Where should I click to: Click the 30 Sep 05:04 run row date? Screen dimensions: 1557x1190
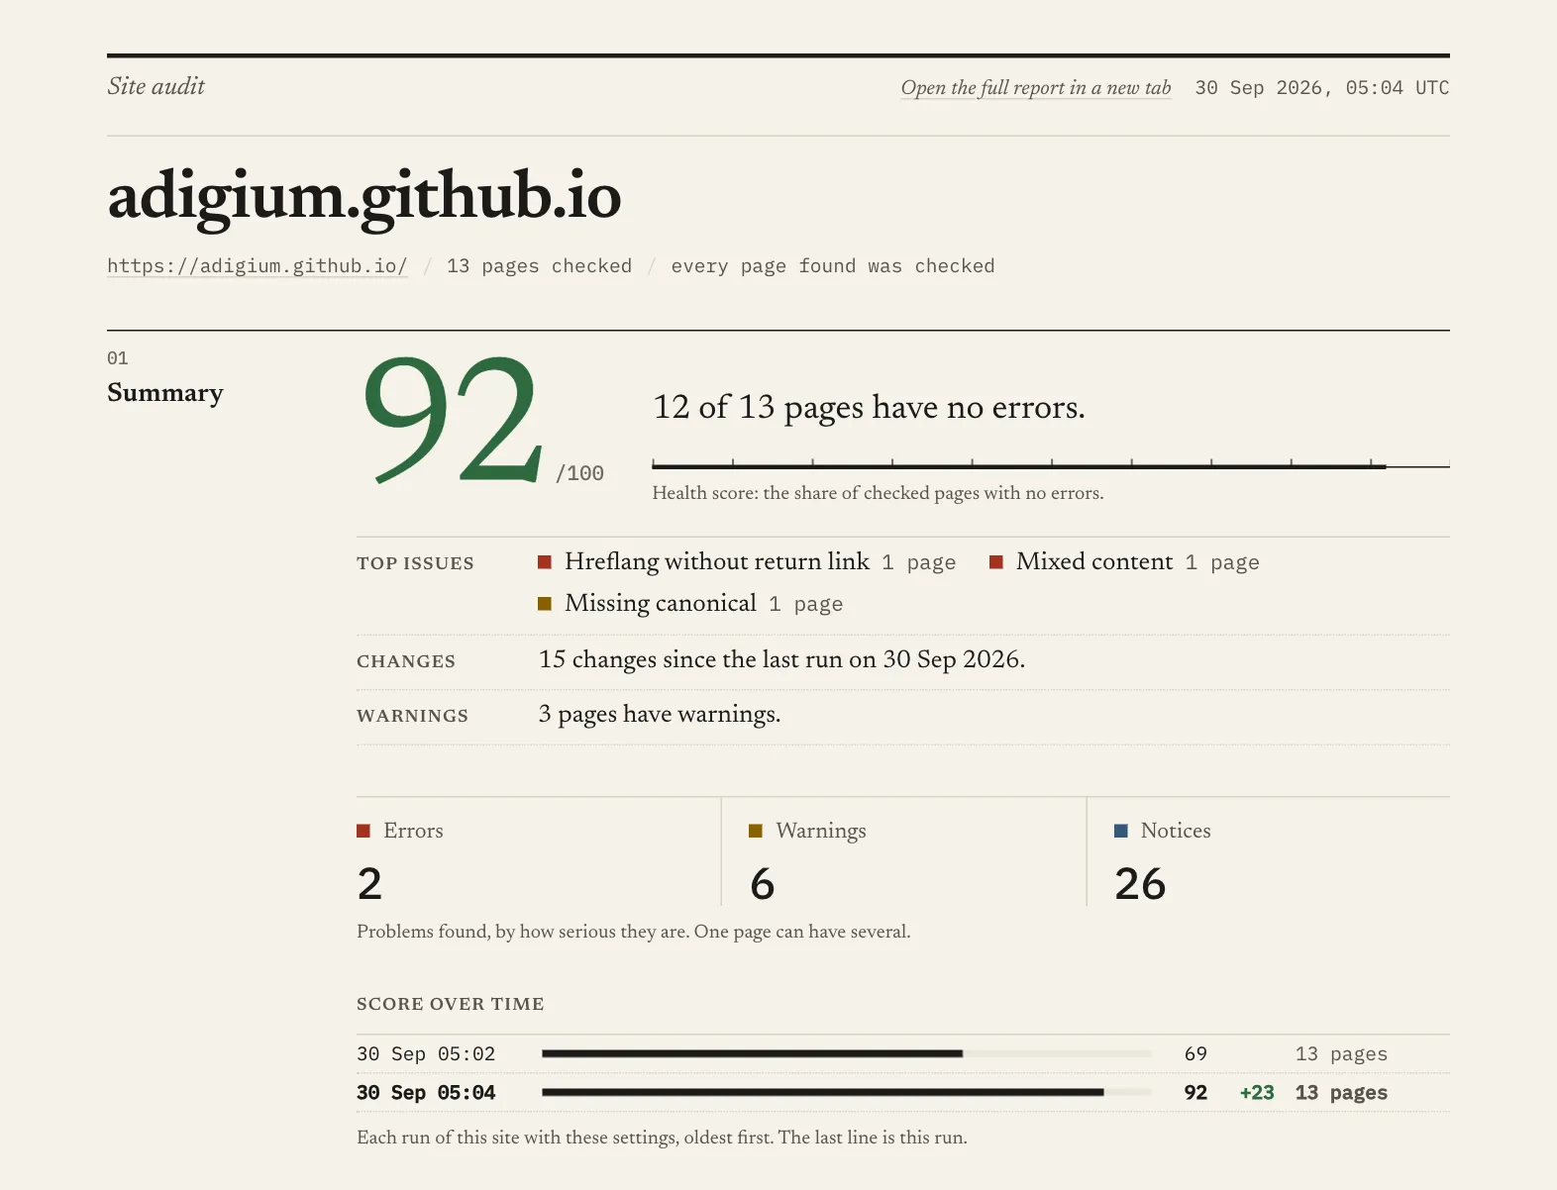(426, 1093)
